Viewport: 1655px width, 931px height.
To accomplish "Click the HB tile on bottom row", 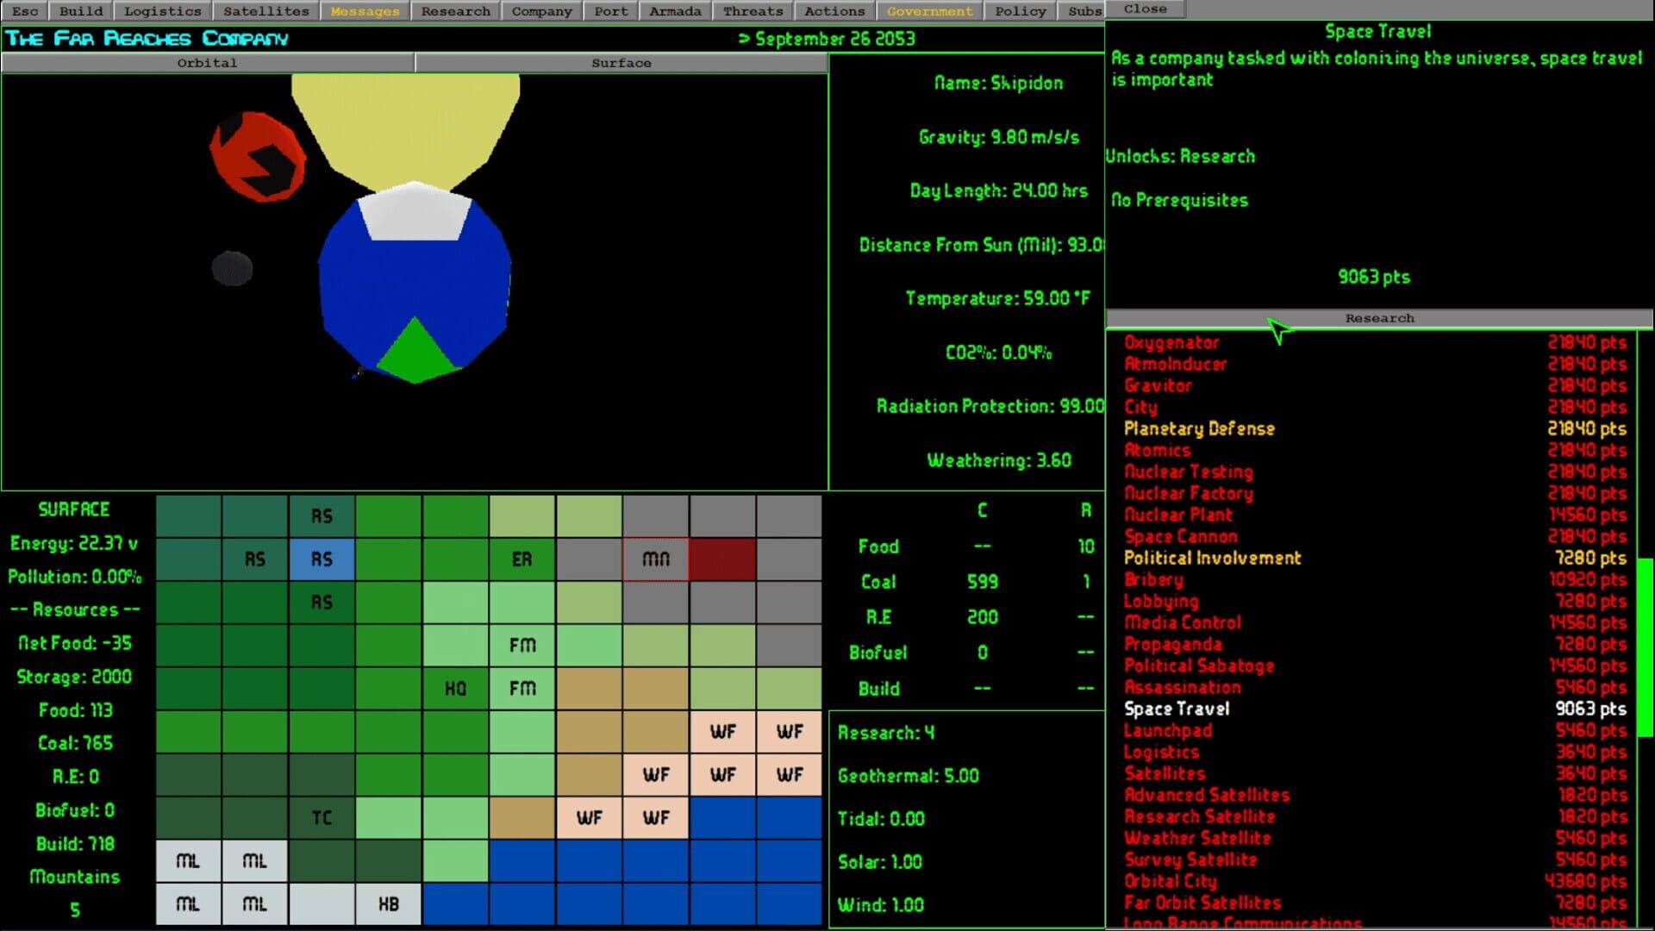I will [388, 904].
